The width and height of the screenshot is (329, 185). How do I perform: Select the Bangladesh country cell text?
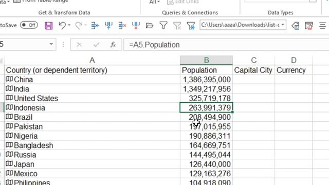pos(33,145)
